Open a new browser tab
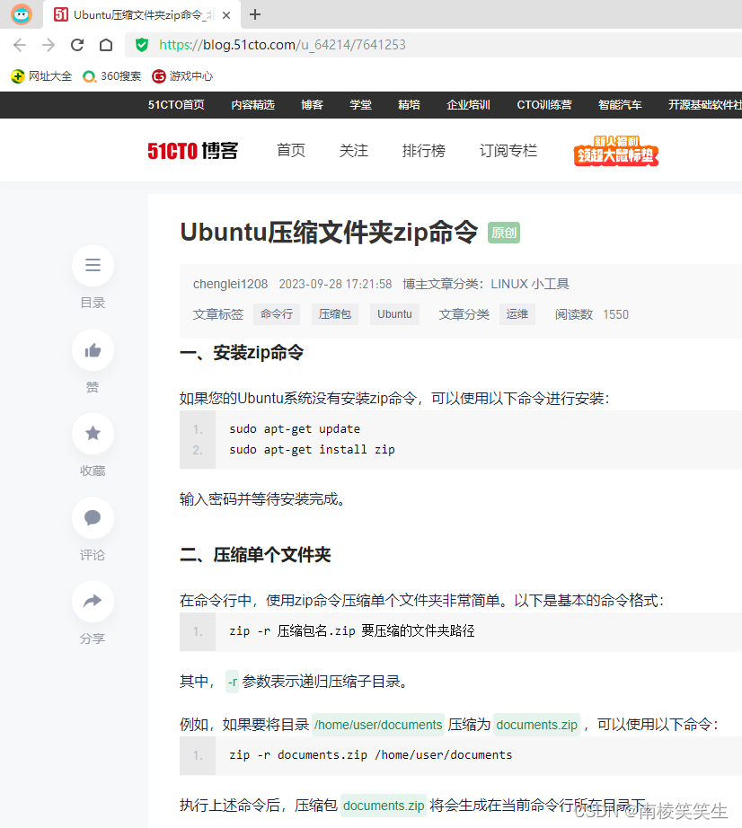The image size is (742, 828). tap(255, 14)
